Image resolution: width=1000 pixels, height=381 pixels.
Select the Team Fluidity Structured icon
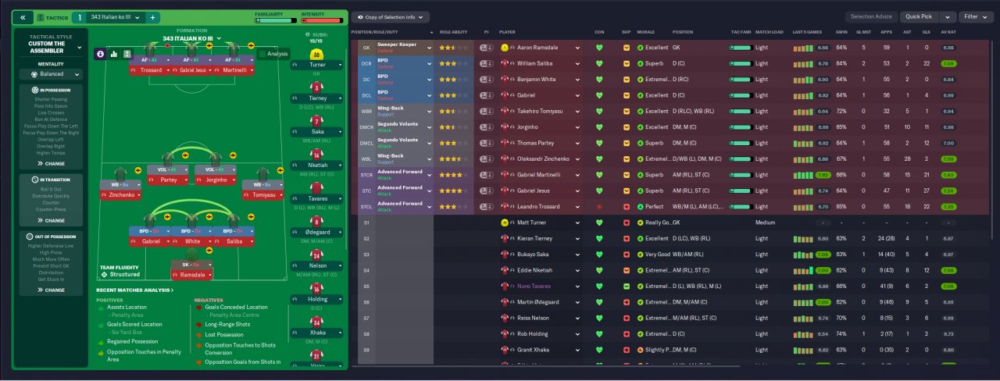point(104,275)
